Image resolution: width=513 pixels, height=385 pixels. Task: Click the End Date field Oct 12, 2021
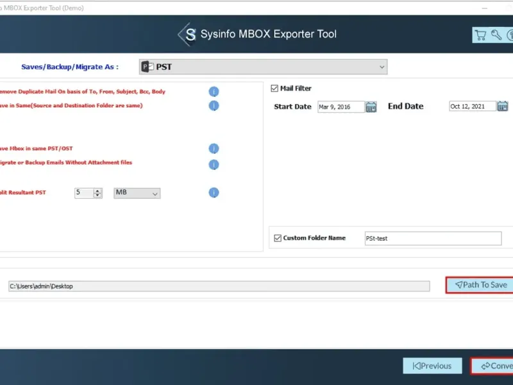473,107
